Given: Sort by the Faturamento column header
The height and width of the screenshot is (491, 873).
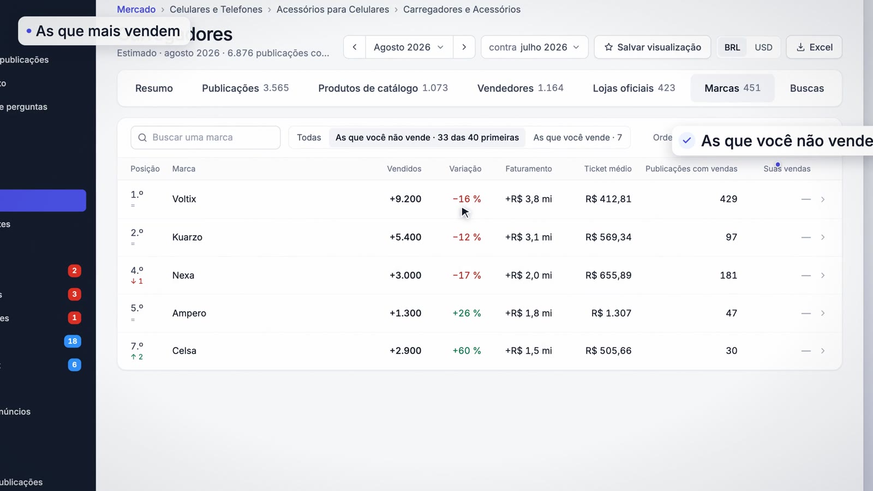Looking at the screenshot, I should pyautogui.click(x=529, y=169).
